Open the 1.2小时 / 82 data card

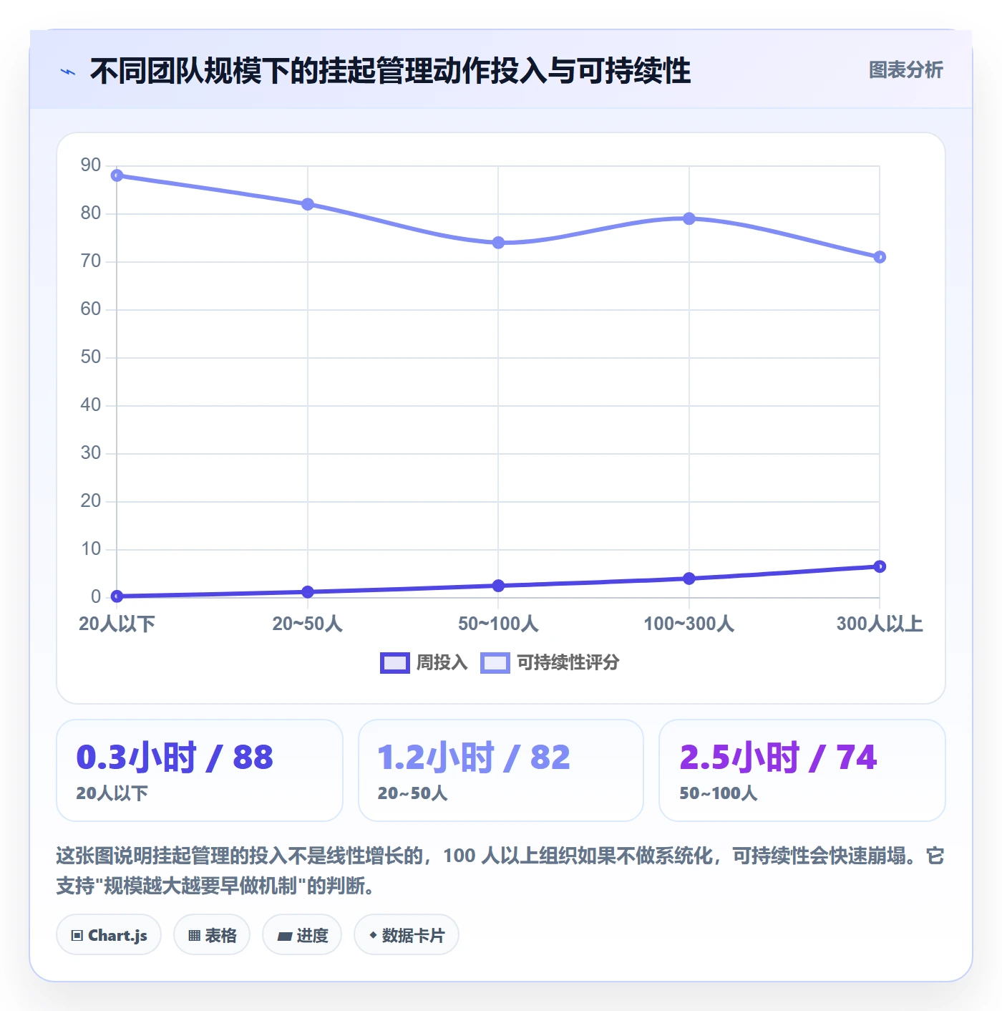(501, 770)
